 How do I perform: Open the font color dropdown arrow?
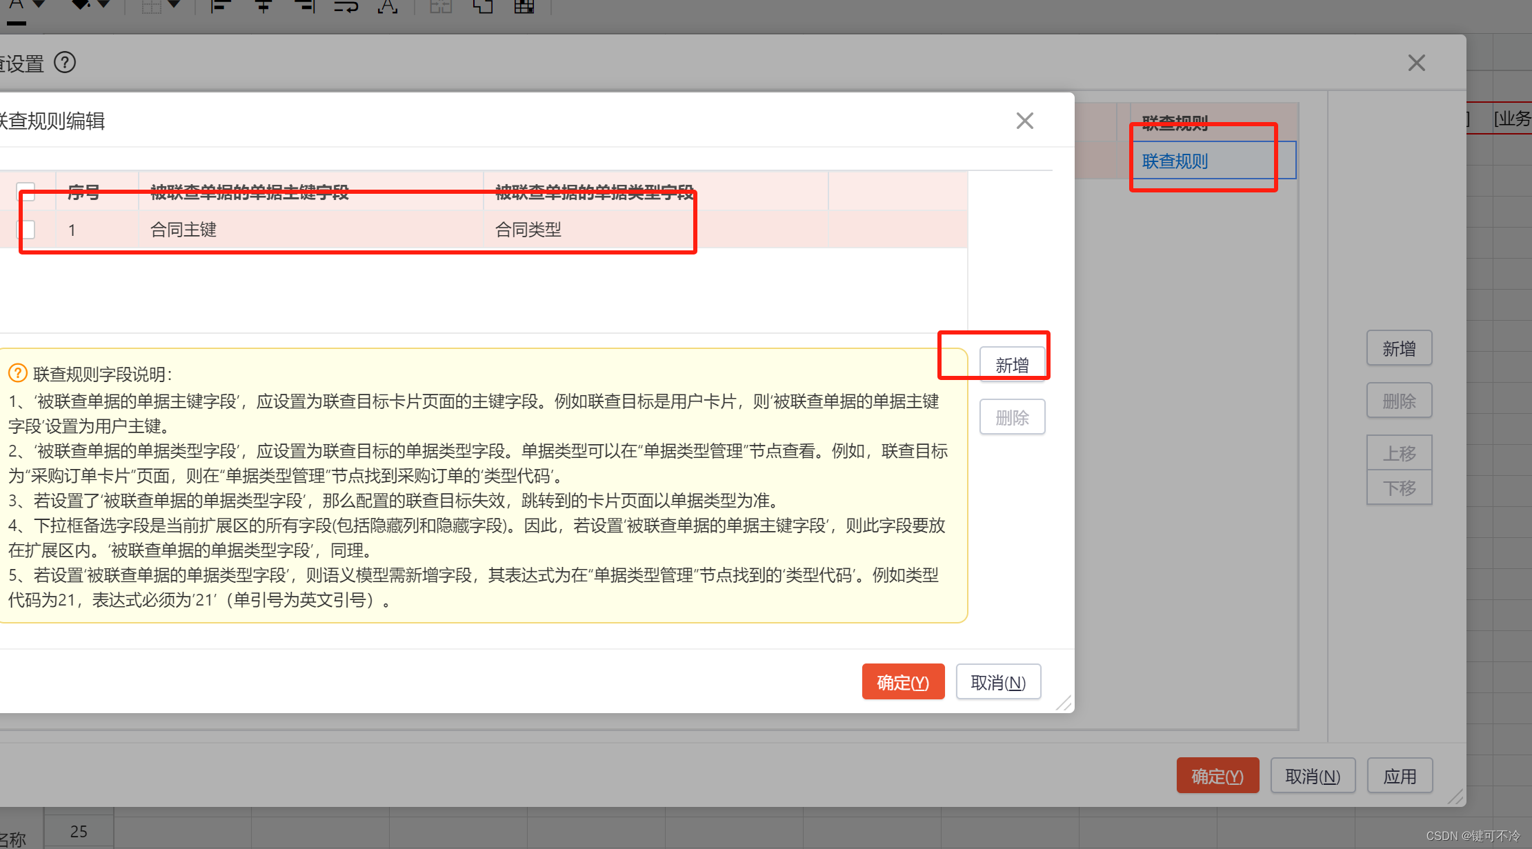coord(38,6)
